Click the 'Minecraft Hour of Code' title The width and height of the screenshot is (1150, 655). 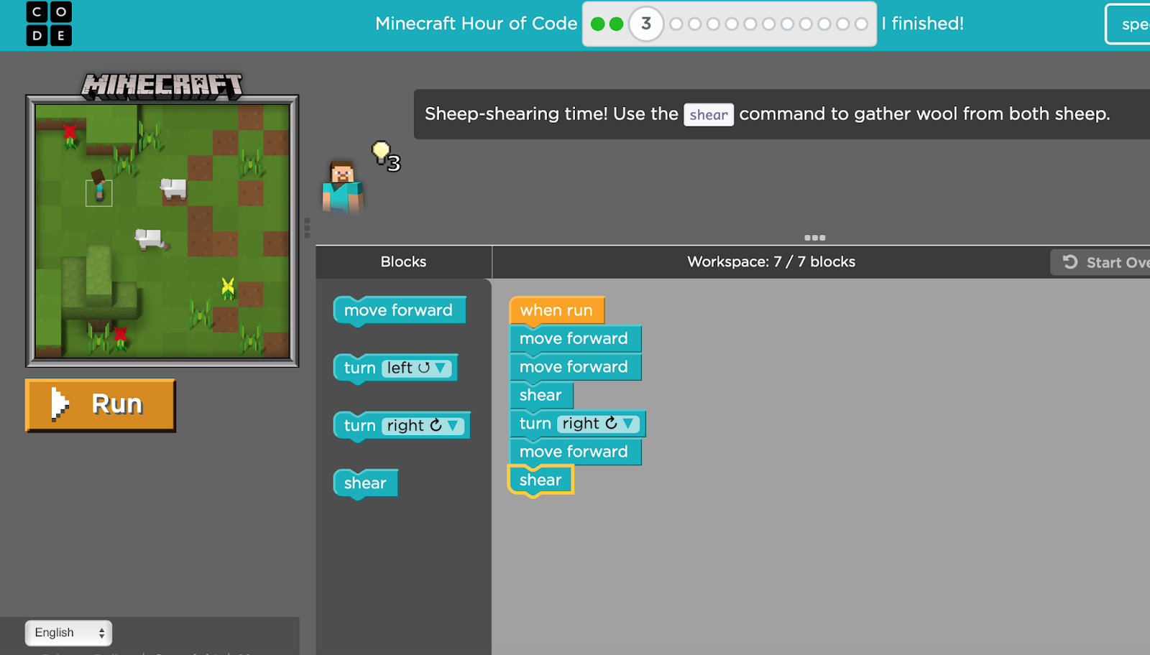coord(476,24)
